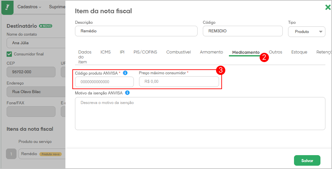Click item number 1 in Itens list

11,154
